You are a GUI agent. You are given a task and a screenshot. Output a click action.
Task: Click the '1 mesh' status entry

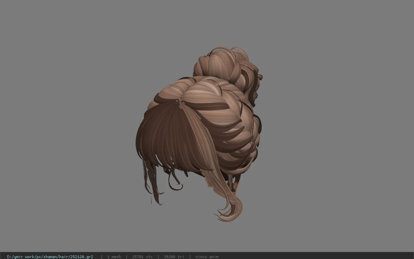[x=114, y=257]
